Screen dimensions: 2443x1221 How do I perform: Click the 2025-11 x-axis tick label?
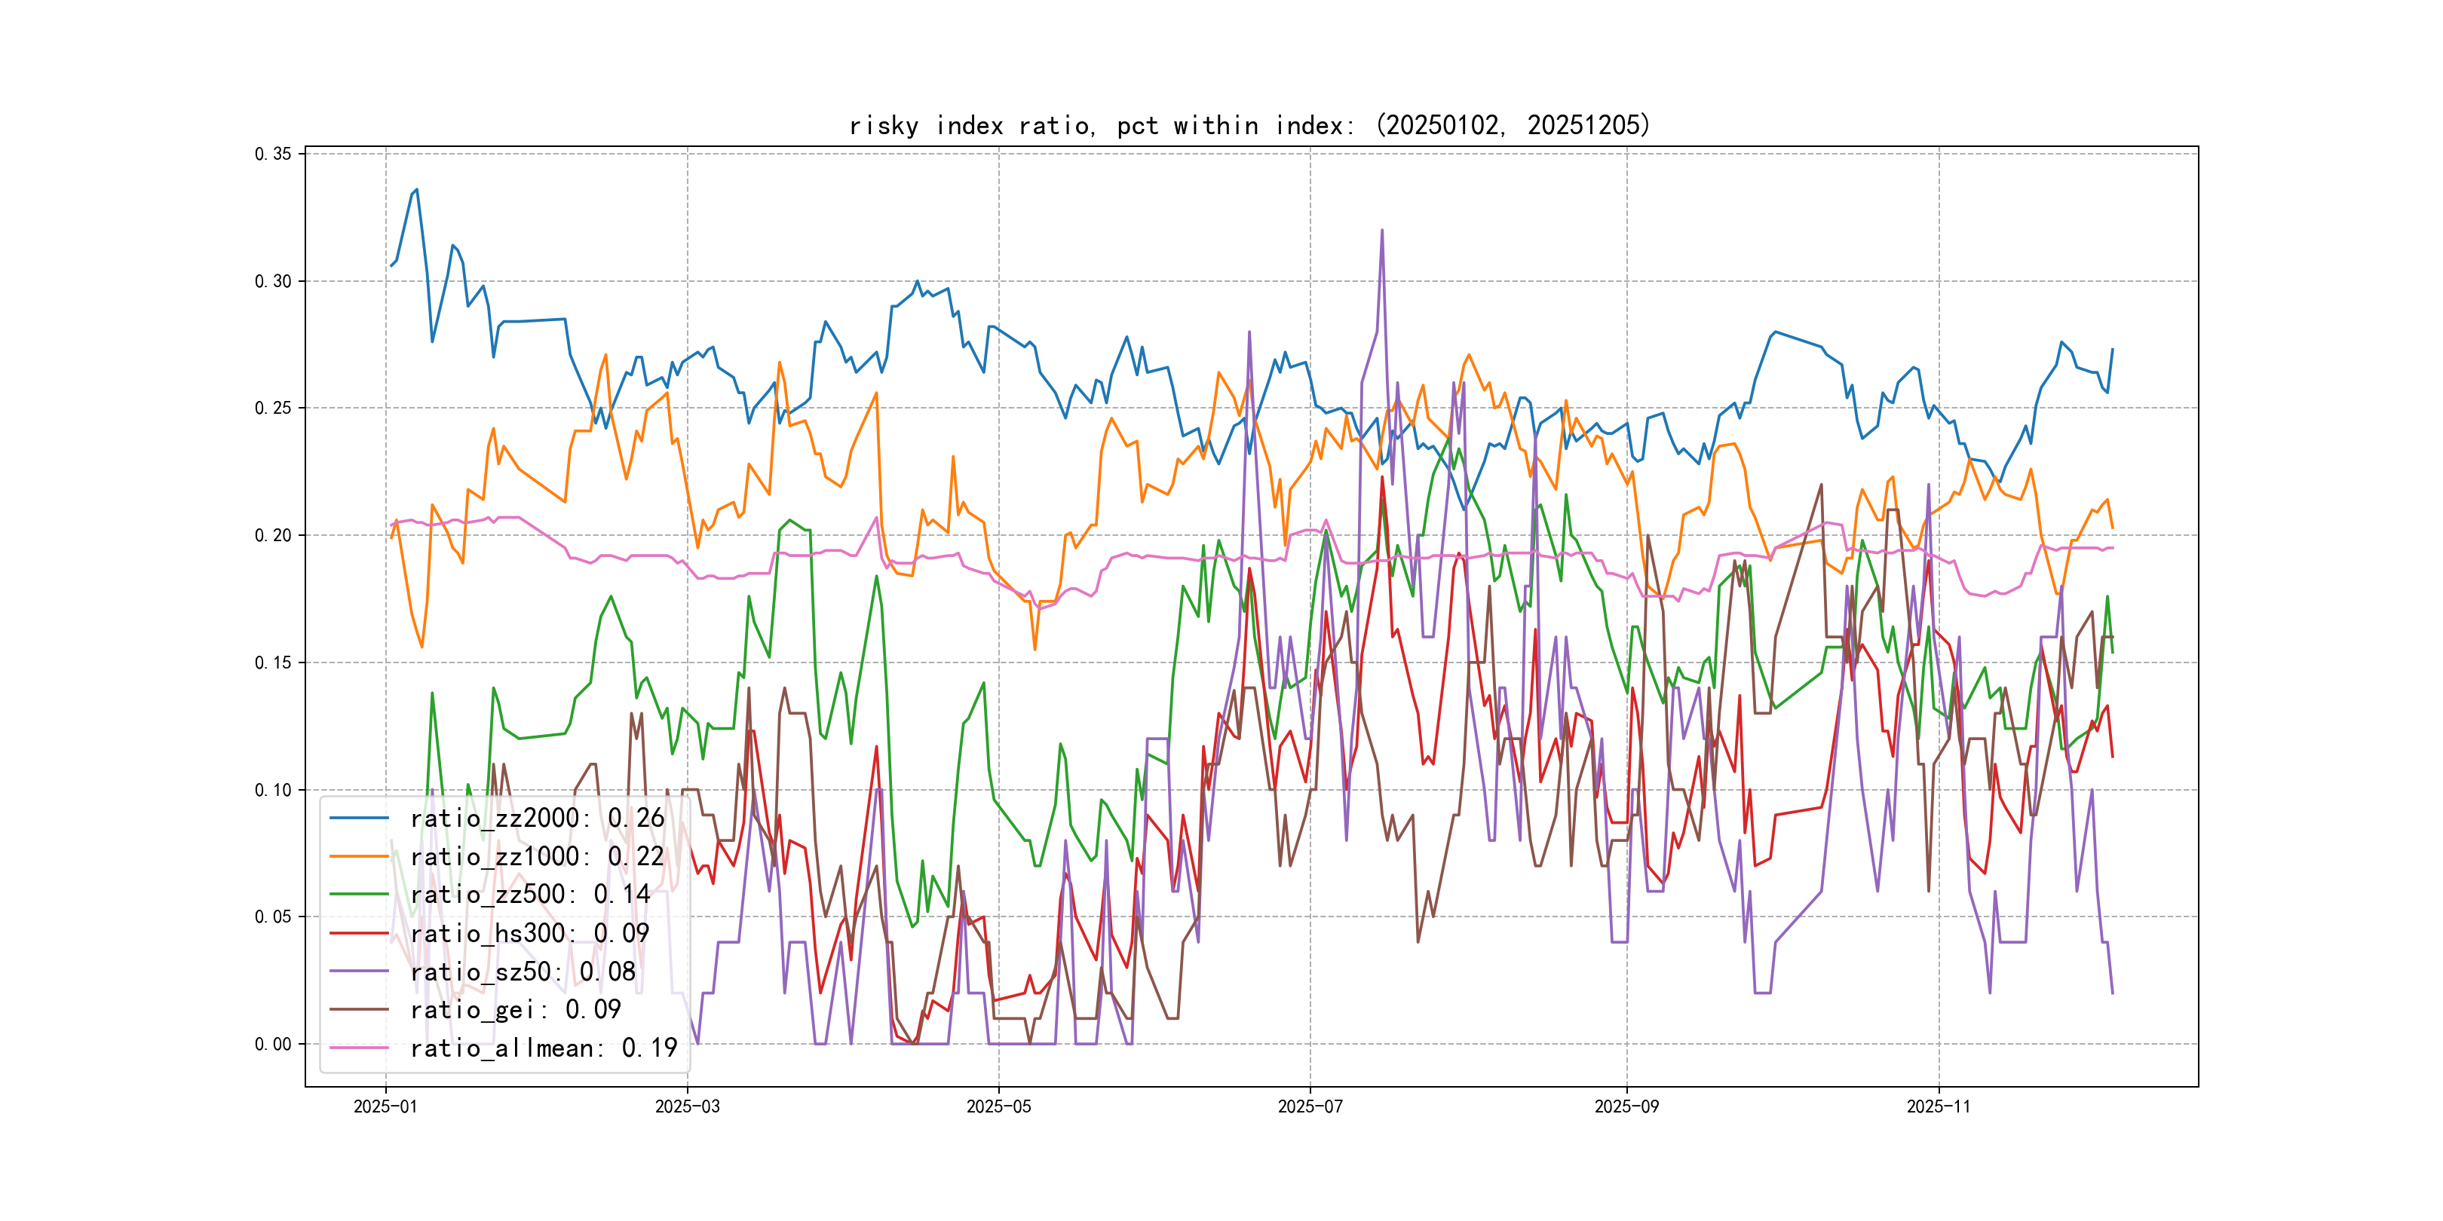(1939, 1106)
